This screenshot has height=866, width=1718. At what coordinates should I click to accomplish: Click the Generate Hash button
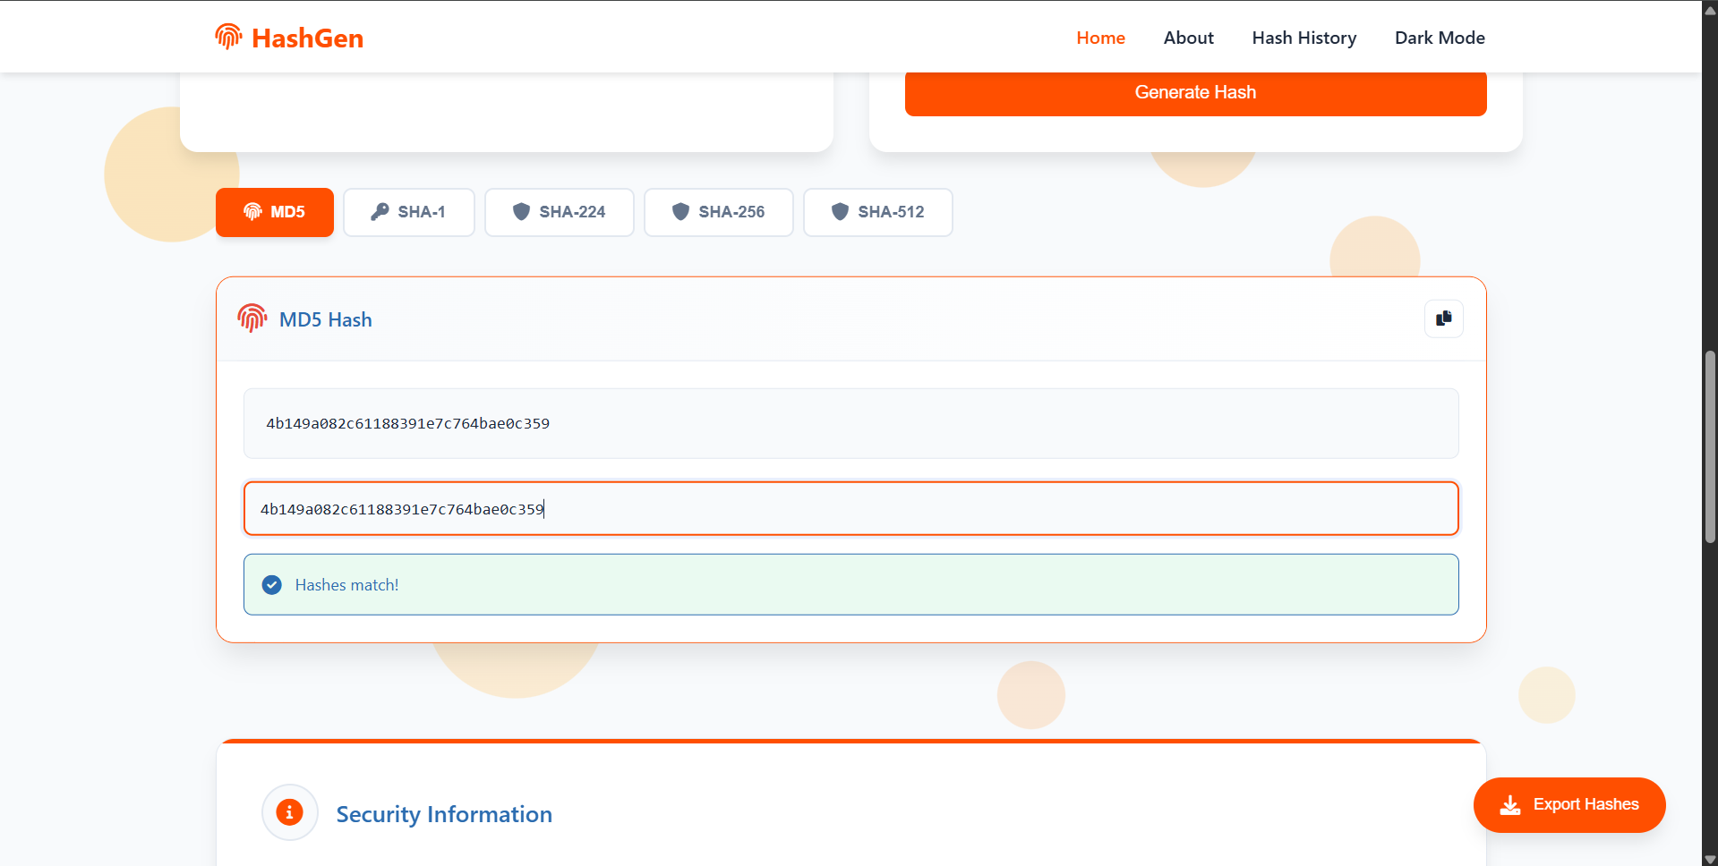click(x=1195, y=92)
